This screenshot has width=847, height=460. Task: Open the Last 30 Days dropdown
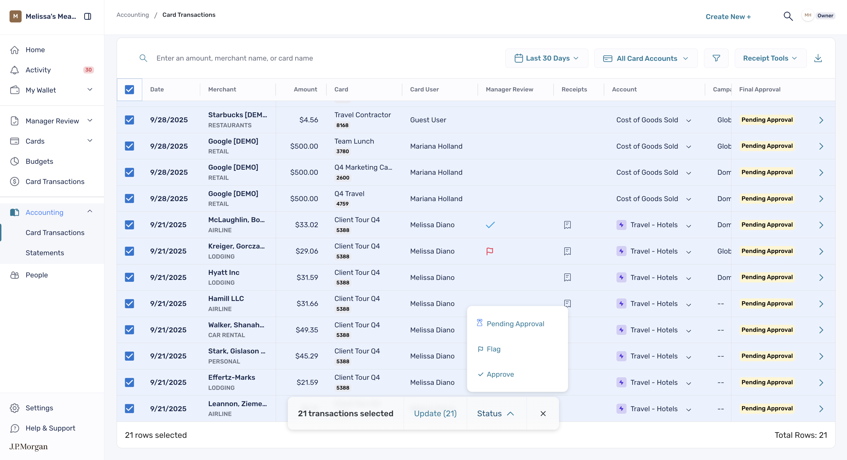pyautogui.click(x=546, y=58)
